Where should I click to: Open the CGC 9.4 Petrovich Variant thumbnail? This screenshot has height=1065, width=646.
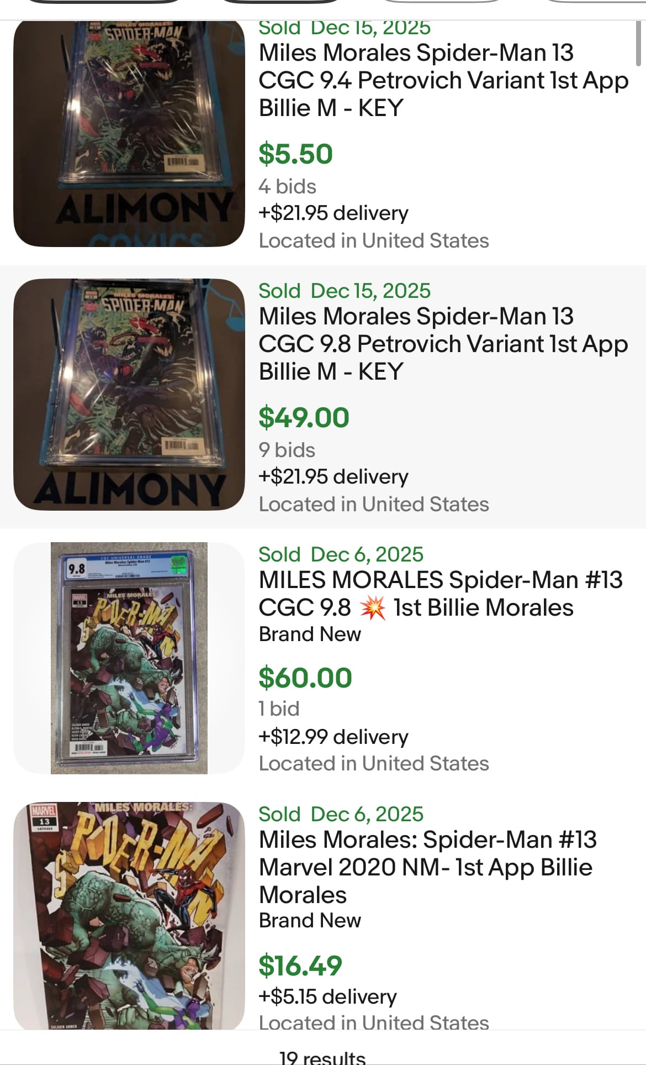pos(129,134)
